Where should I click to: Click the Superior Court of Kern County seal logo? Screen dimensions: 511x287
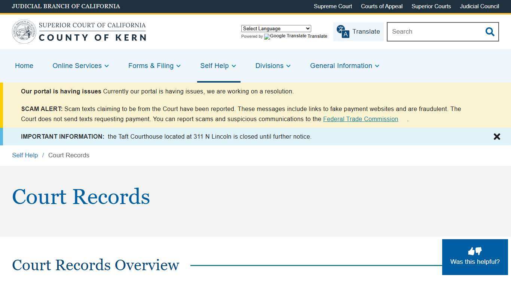[x=22, y=31]
